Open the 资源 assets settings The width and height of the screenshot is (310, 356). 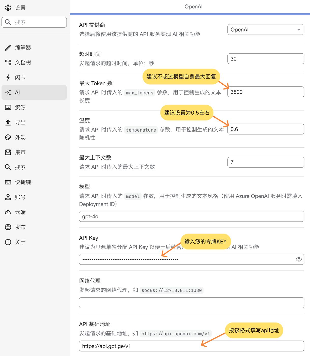[34, 107]
